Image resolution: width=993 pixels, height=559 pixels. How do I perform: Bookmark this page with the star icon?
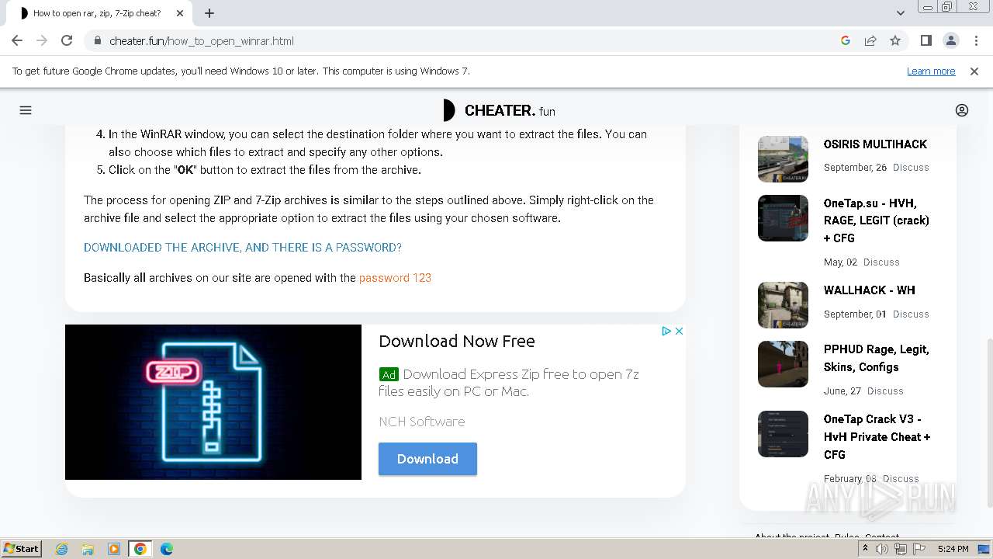tap(895, 40)
